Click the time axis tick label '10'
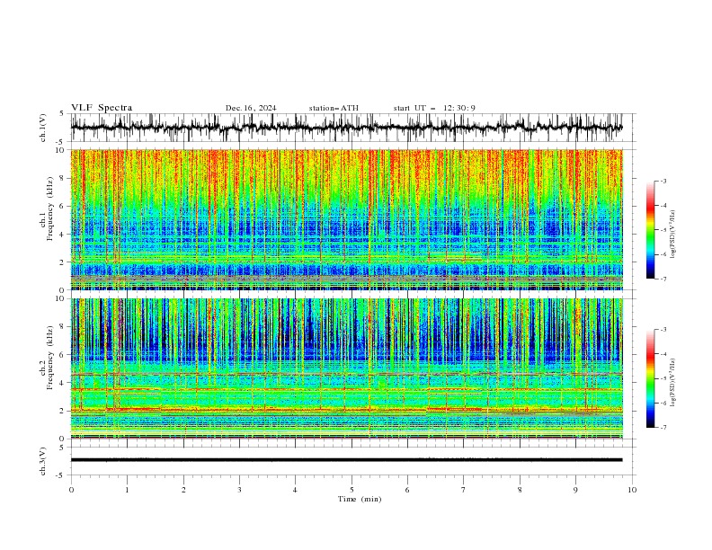712x550 pixels. (632, 490)
